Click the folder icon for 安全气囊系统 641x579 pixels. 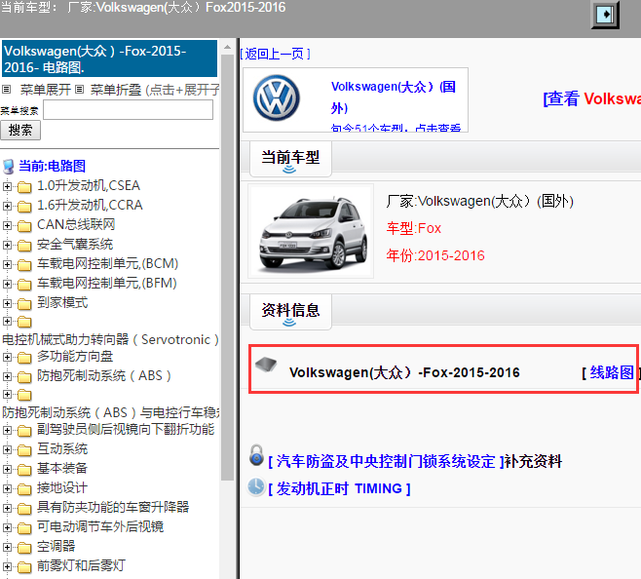24,246
